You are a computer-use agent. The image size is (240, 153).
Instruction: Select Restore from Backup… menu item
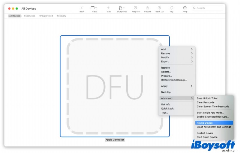click(x=177, y=80)
